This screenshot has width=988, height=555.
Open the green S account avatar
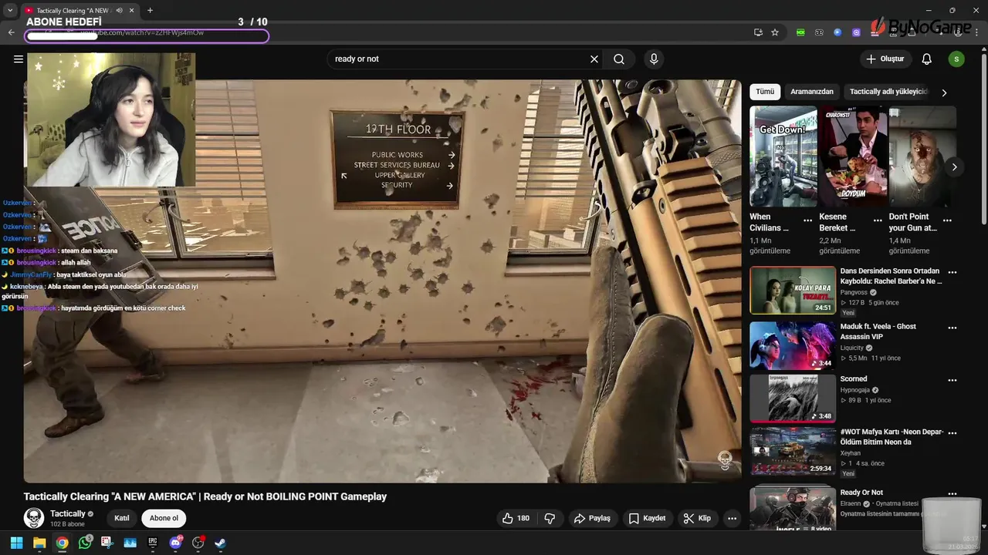[x=956, y=59]
